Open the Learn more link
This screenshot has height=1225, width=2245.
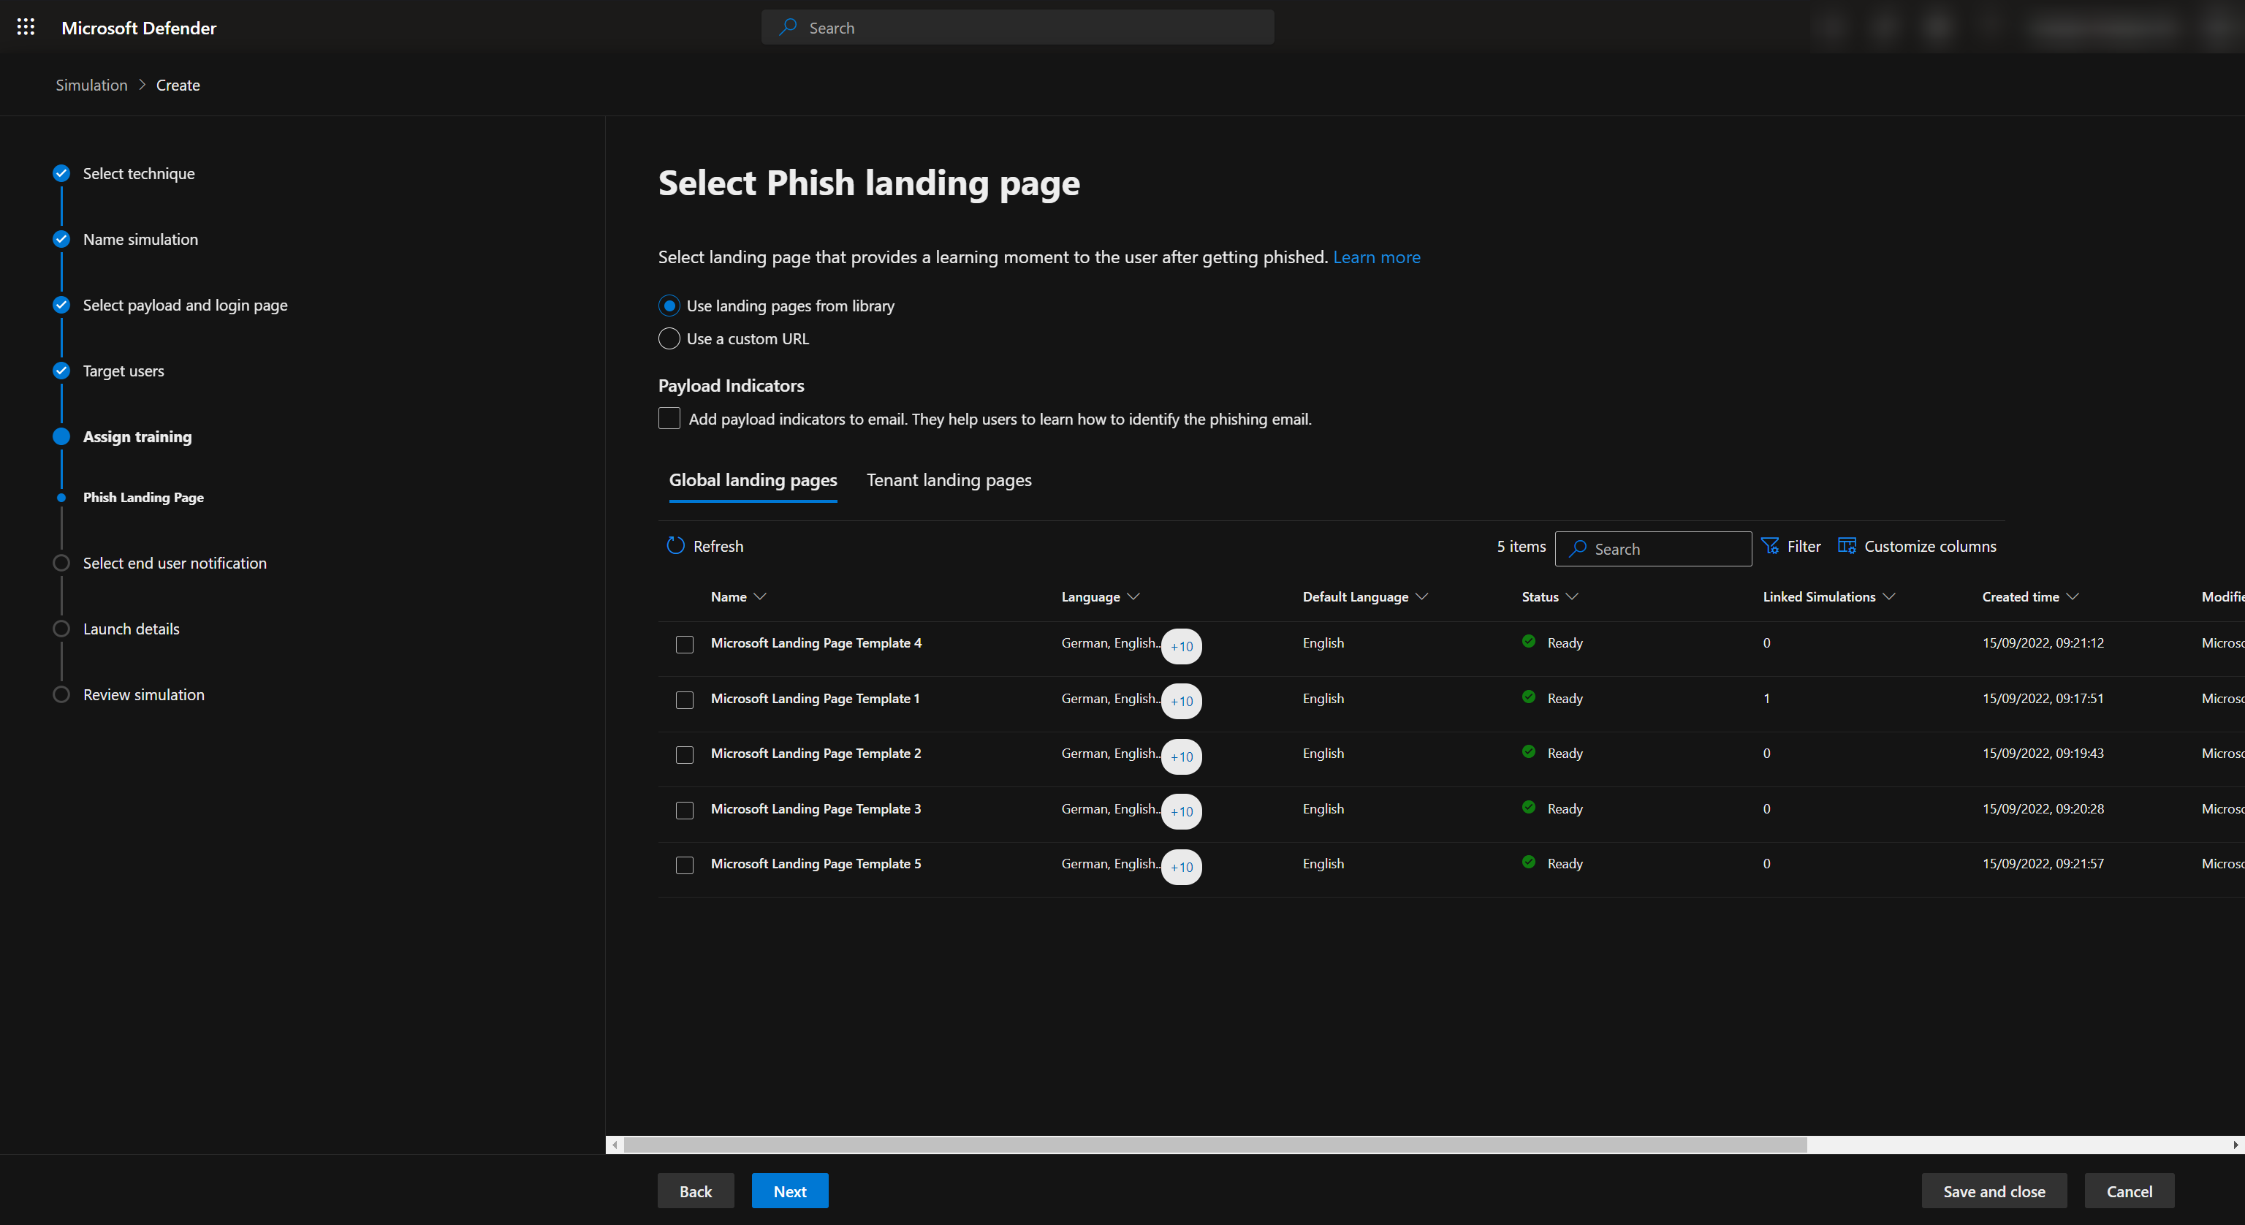(1376, 257)
